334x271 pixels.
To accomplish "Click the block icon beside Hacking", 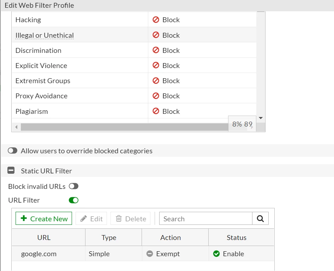I will pyautogui.click(x=156, y=20).
